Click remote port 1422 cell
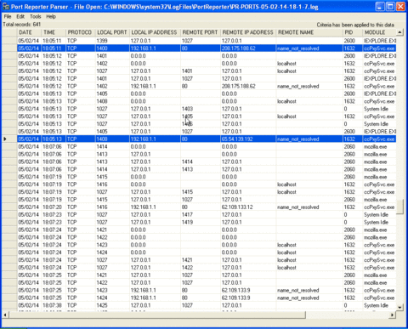Viewport: 408px width, 329px height. [x=201, y=268]
